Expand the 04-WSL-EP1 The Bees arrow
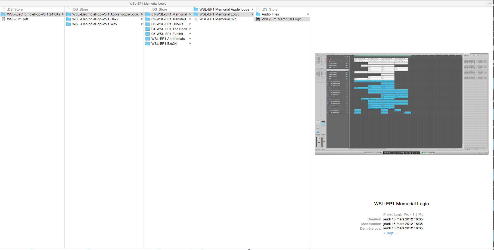This screenshot has height=250, width=494. coord(190,29)
